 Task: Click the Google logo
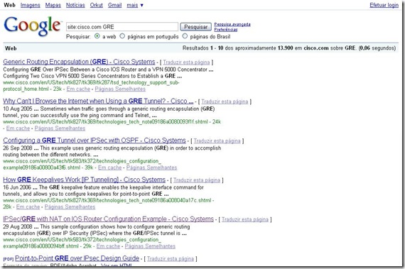click(x=32, y=26)
